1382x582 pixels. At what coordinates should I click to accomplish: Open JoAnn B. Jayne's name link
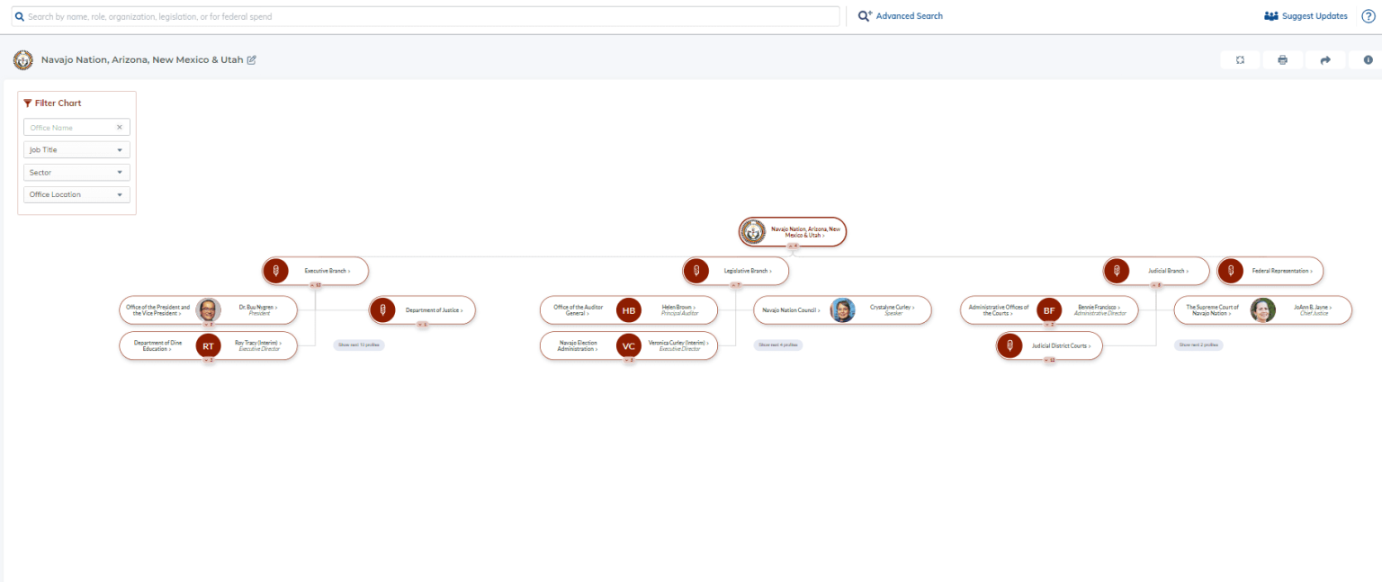[x=1314, y=307]
